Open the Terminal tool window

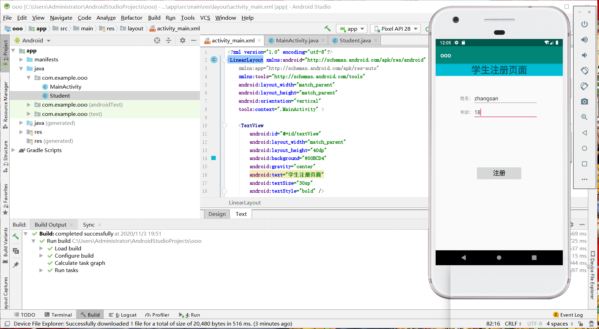[58, 315]
